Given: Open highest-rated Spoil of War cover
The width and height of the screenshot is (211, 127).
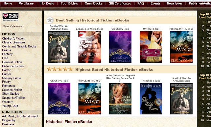Looking at the screenshot, I should [181, 99].
